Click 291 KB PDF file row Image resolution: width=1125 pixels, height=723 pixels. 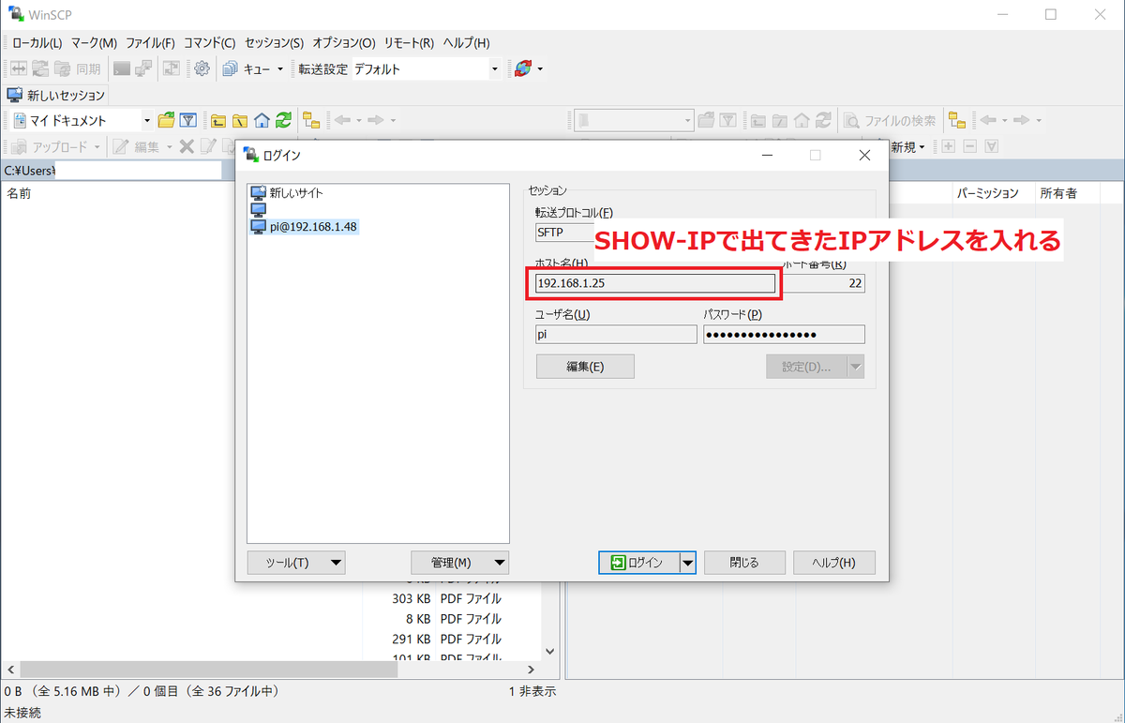click(446, 640)
